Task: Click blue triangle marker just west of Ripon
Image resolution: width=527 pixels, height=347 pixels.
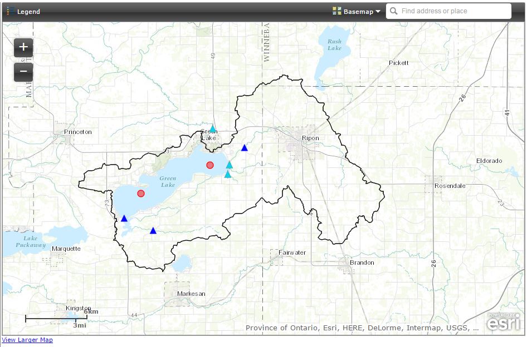Action: tap(244, 147)
